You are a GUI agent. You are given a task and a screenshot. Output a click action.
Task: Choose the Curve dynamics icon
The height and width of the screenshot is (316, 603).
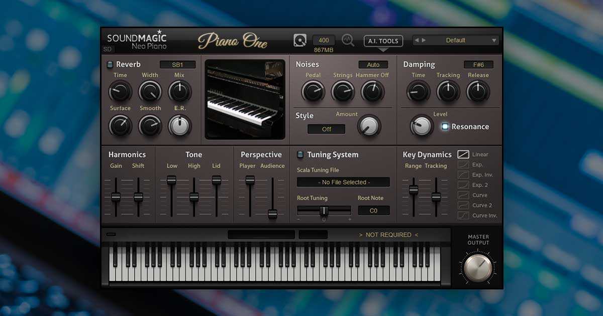(x=463, y=195)
